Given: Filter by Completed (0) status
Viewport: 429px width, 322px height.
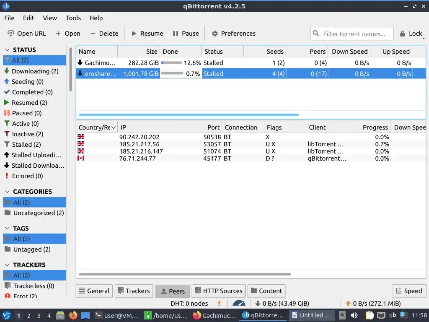Looking at the screenshot, I should pos(34,92).
